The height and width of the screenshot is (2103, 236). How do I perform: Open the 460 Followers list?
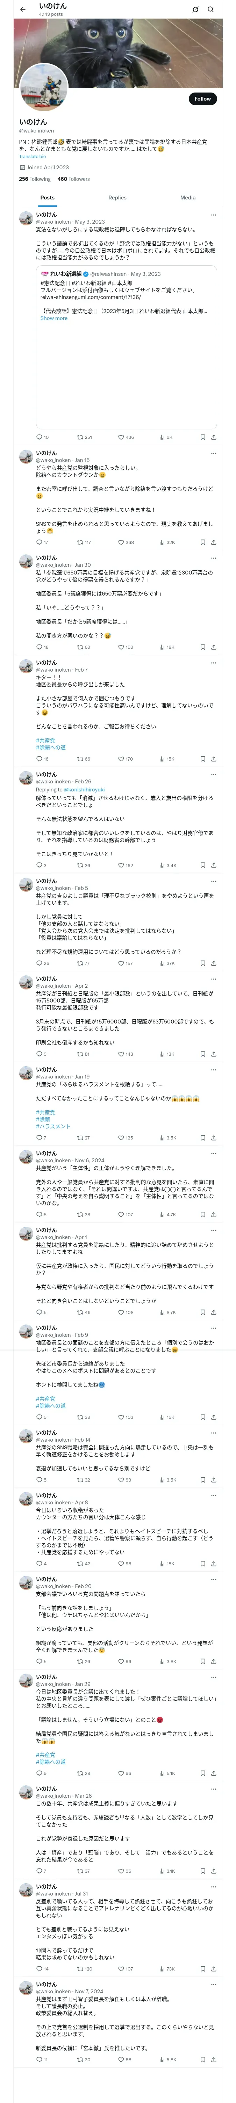pos(73,179)
